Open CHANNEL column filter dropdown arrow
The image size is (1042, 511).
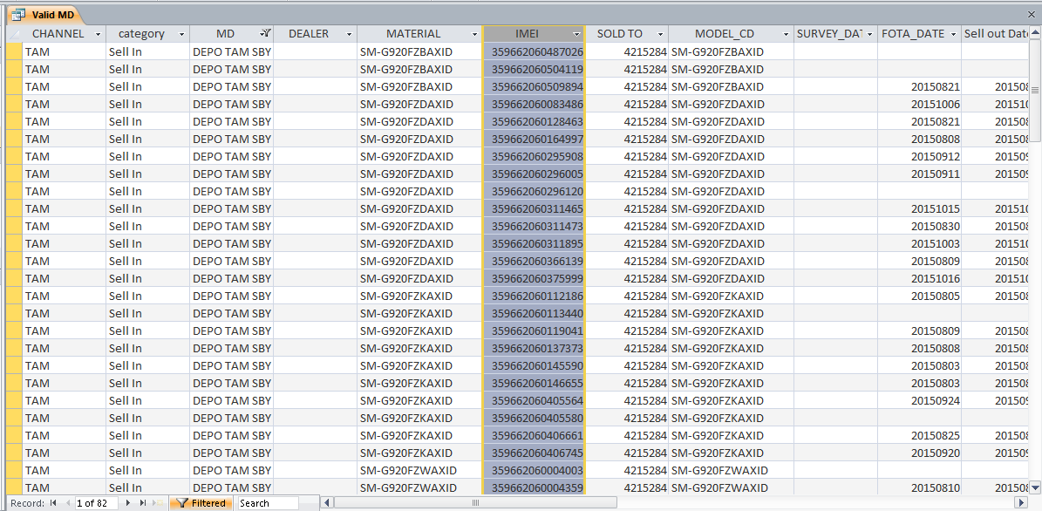click(x=99, y=34)
